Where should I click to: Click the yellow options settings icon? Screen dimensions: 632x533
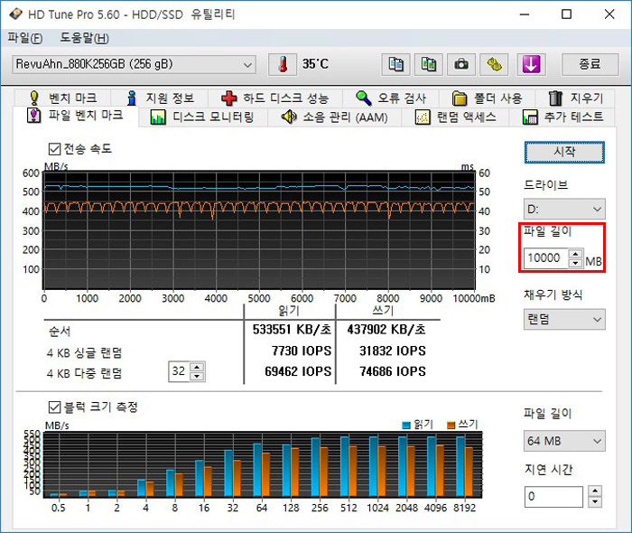pyautogui.click(x=494, y=64)
